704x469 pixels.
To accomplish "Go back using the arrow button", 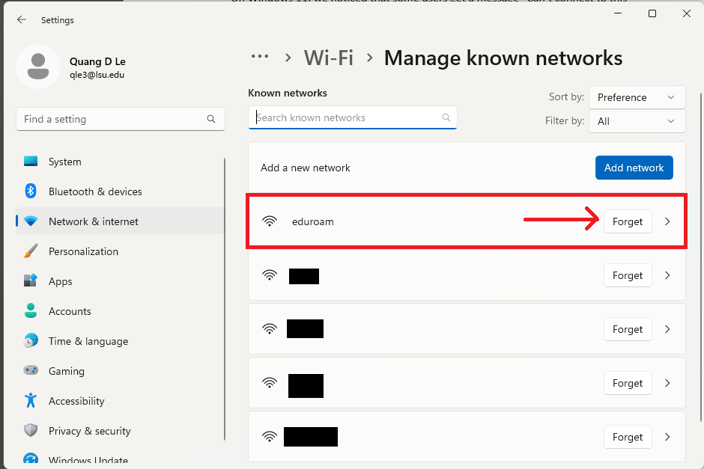I will click(21, 20).
